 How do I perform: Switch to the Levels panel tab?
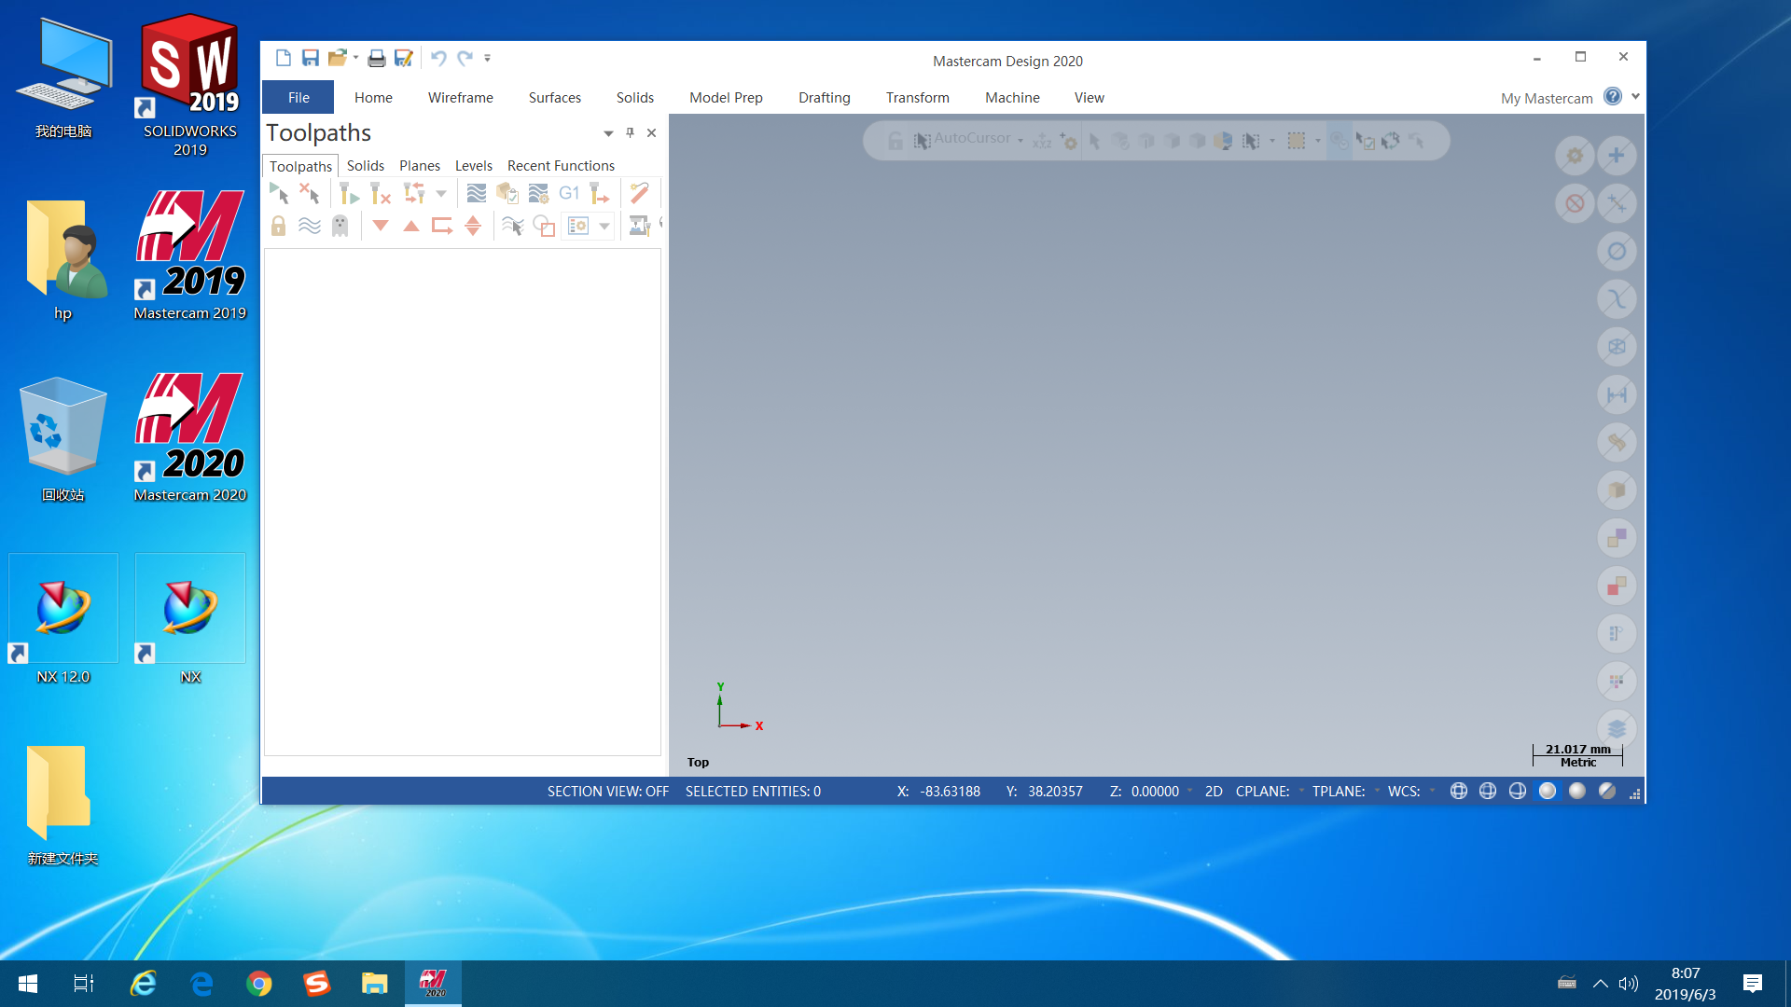click(473, 166)
